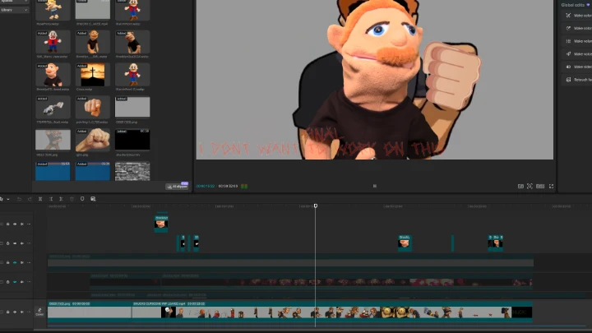
Task: Select the sunset cross media thumbnail
Action: point(92,74)
